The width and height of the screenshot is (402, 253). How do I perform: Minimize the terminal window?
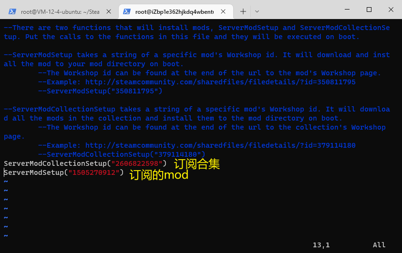tap(347, 10)
